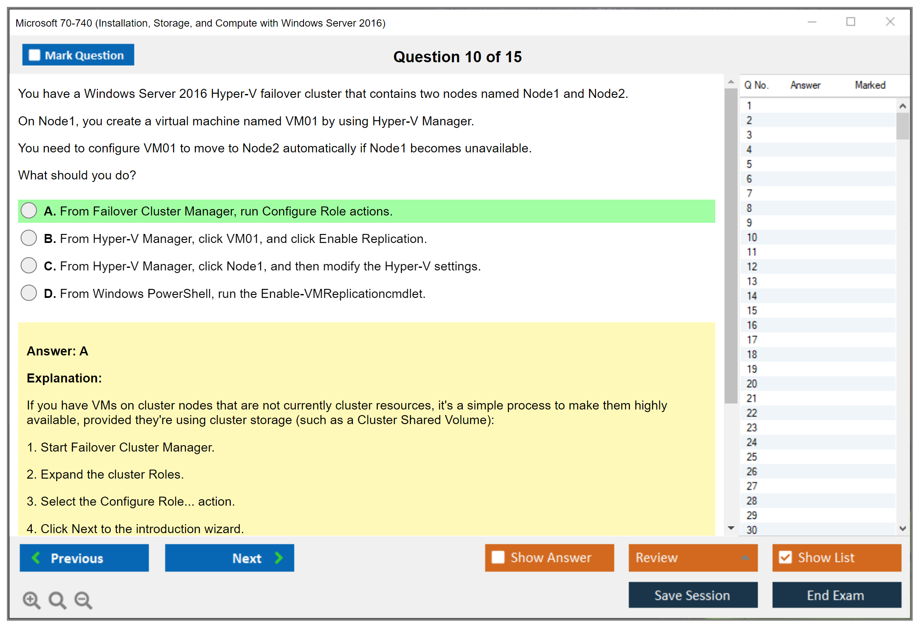Viewport: 923px width, 631px height.
Task: Click question list scroll up arrow
Action: pyautogui.click(x=902, y=106)
